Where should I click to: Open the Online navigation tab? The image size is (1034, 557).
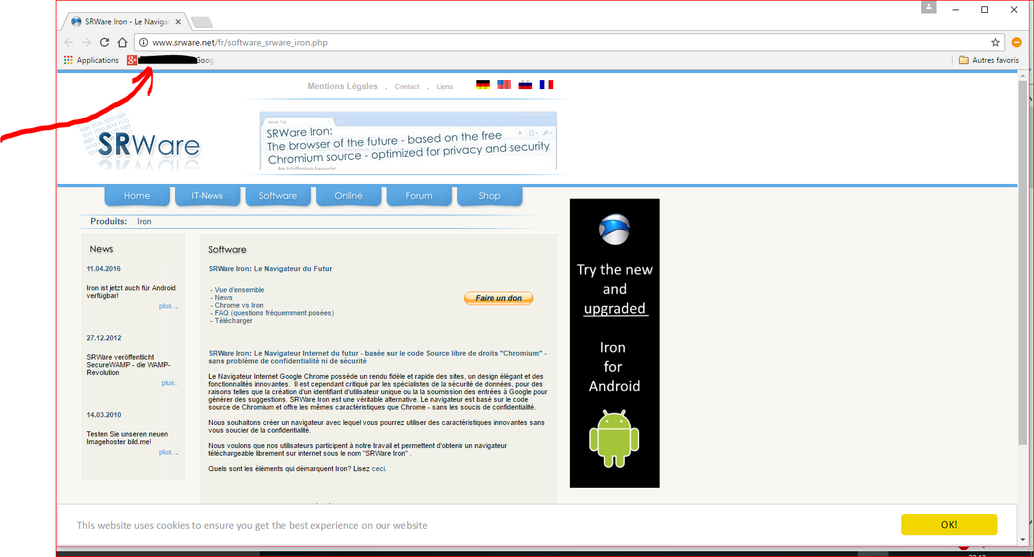(x=349, y=196)
